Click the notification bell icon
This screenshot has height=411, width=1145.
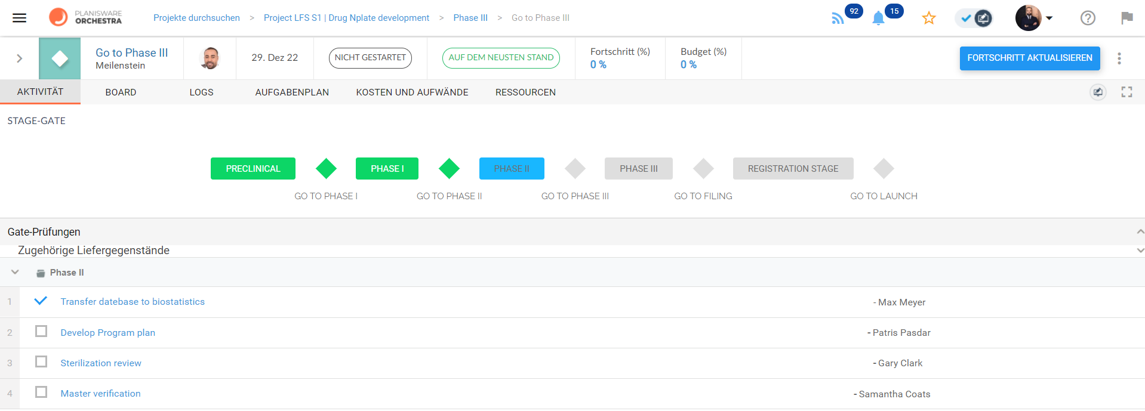click(878, 18)
